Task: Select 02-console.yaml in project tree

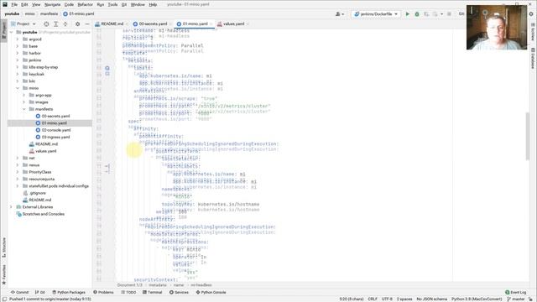Action: [56, 130]
